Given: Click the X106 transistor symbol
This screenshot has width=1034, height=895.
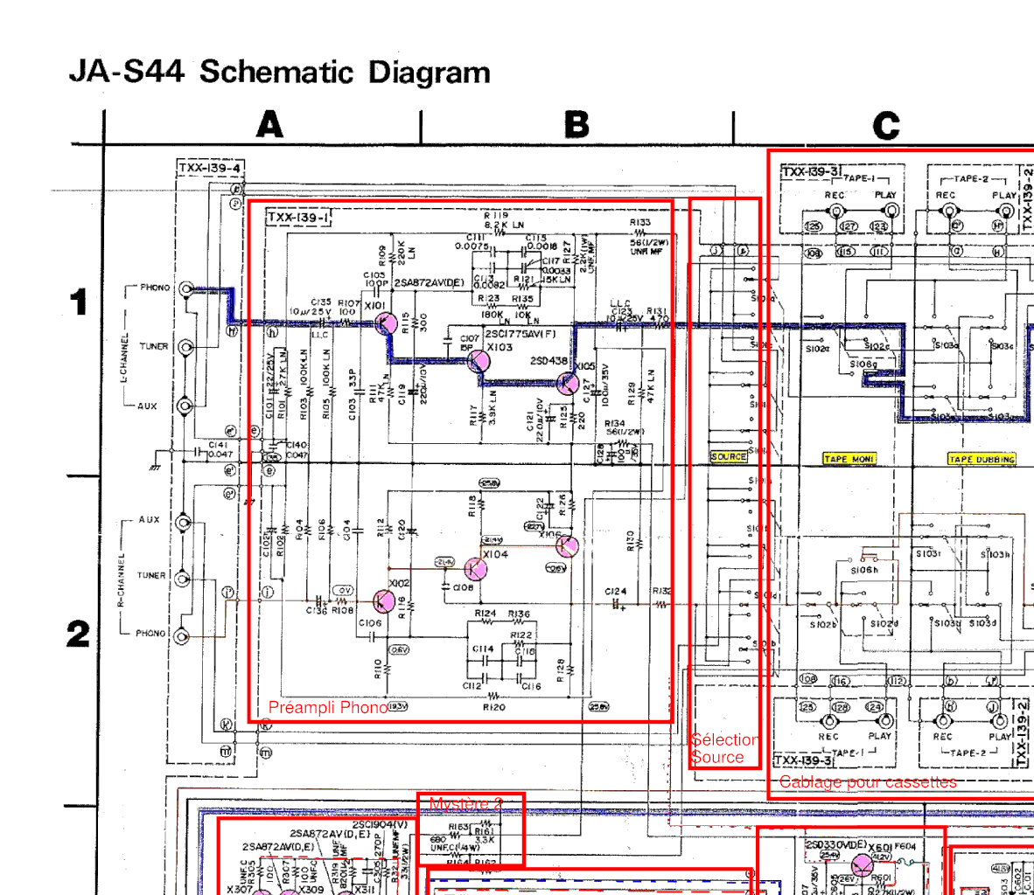Looking at the screenshot, I should (x=567, y=545).
